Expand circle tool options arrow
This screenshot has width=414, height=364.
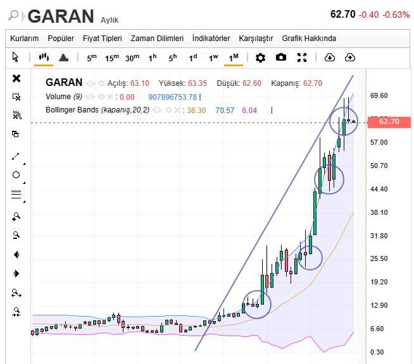click(x=24, y=183)
